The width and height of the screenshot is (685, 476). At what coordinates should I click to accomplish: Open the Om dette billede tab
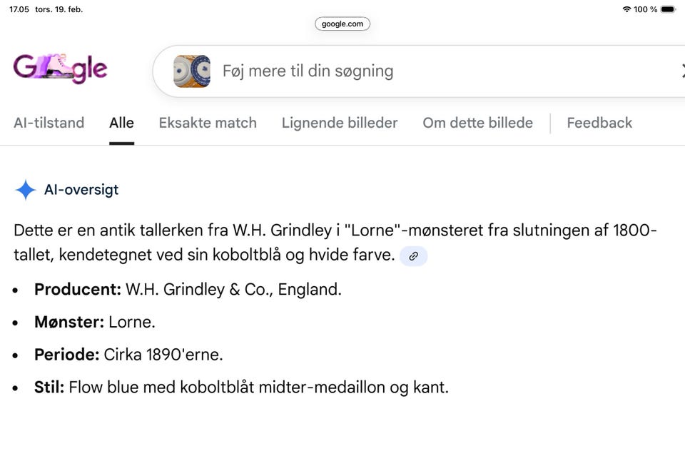pos(477,123)
